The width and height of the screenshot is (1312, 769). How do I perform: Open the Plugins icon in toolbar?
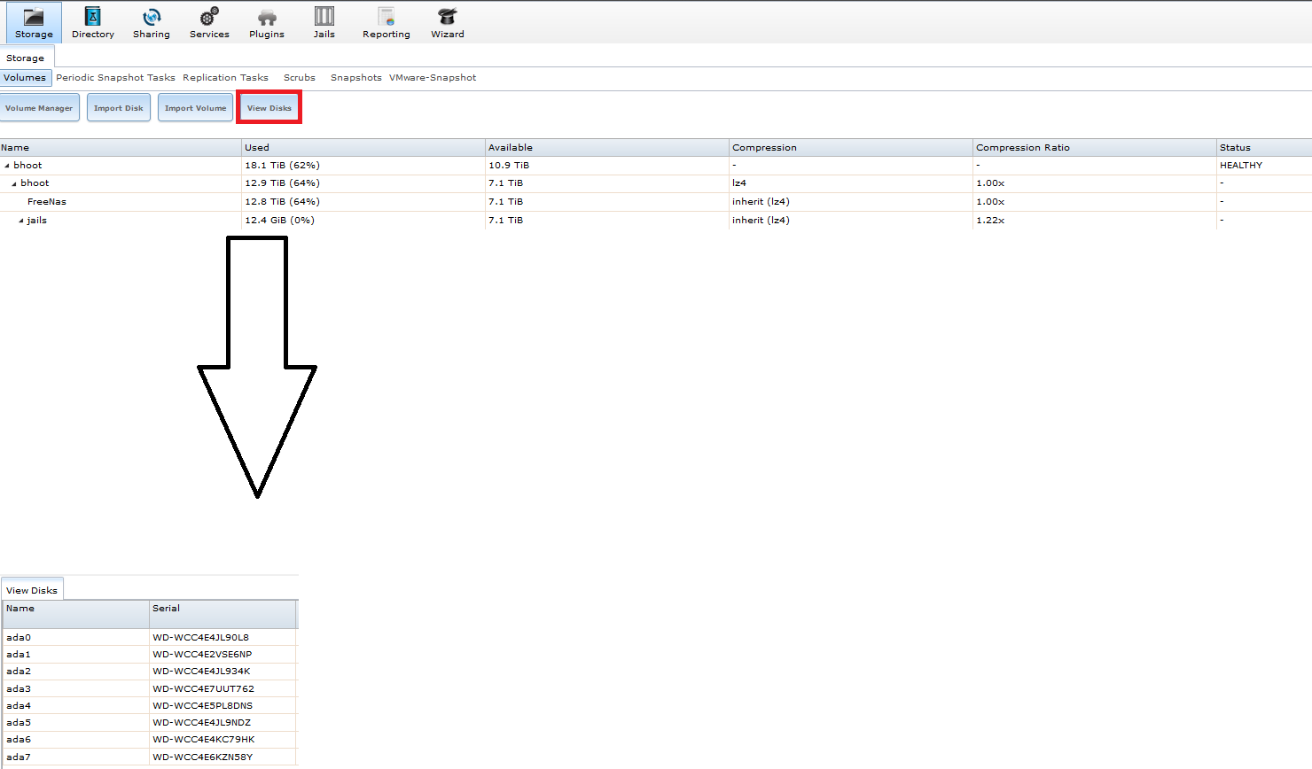(x=267, y=17)
